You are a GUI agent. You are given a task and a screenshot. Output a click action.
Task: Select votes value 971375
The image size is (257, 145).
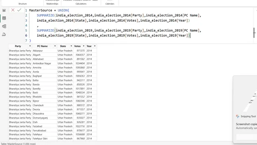[x=81, y=51]
